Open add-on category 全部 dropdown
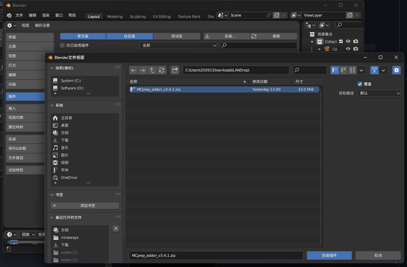Image resolution: width=407 pixels, height=267 pixels. [x=179, y=45]
